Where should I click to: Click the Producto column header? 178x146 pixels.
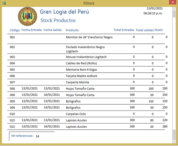tap(72, 30)
